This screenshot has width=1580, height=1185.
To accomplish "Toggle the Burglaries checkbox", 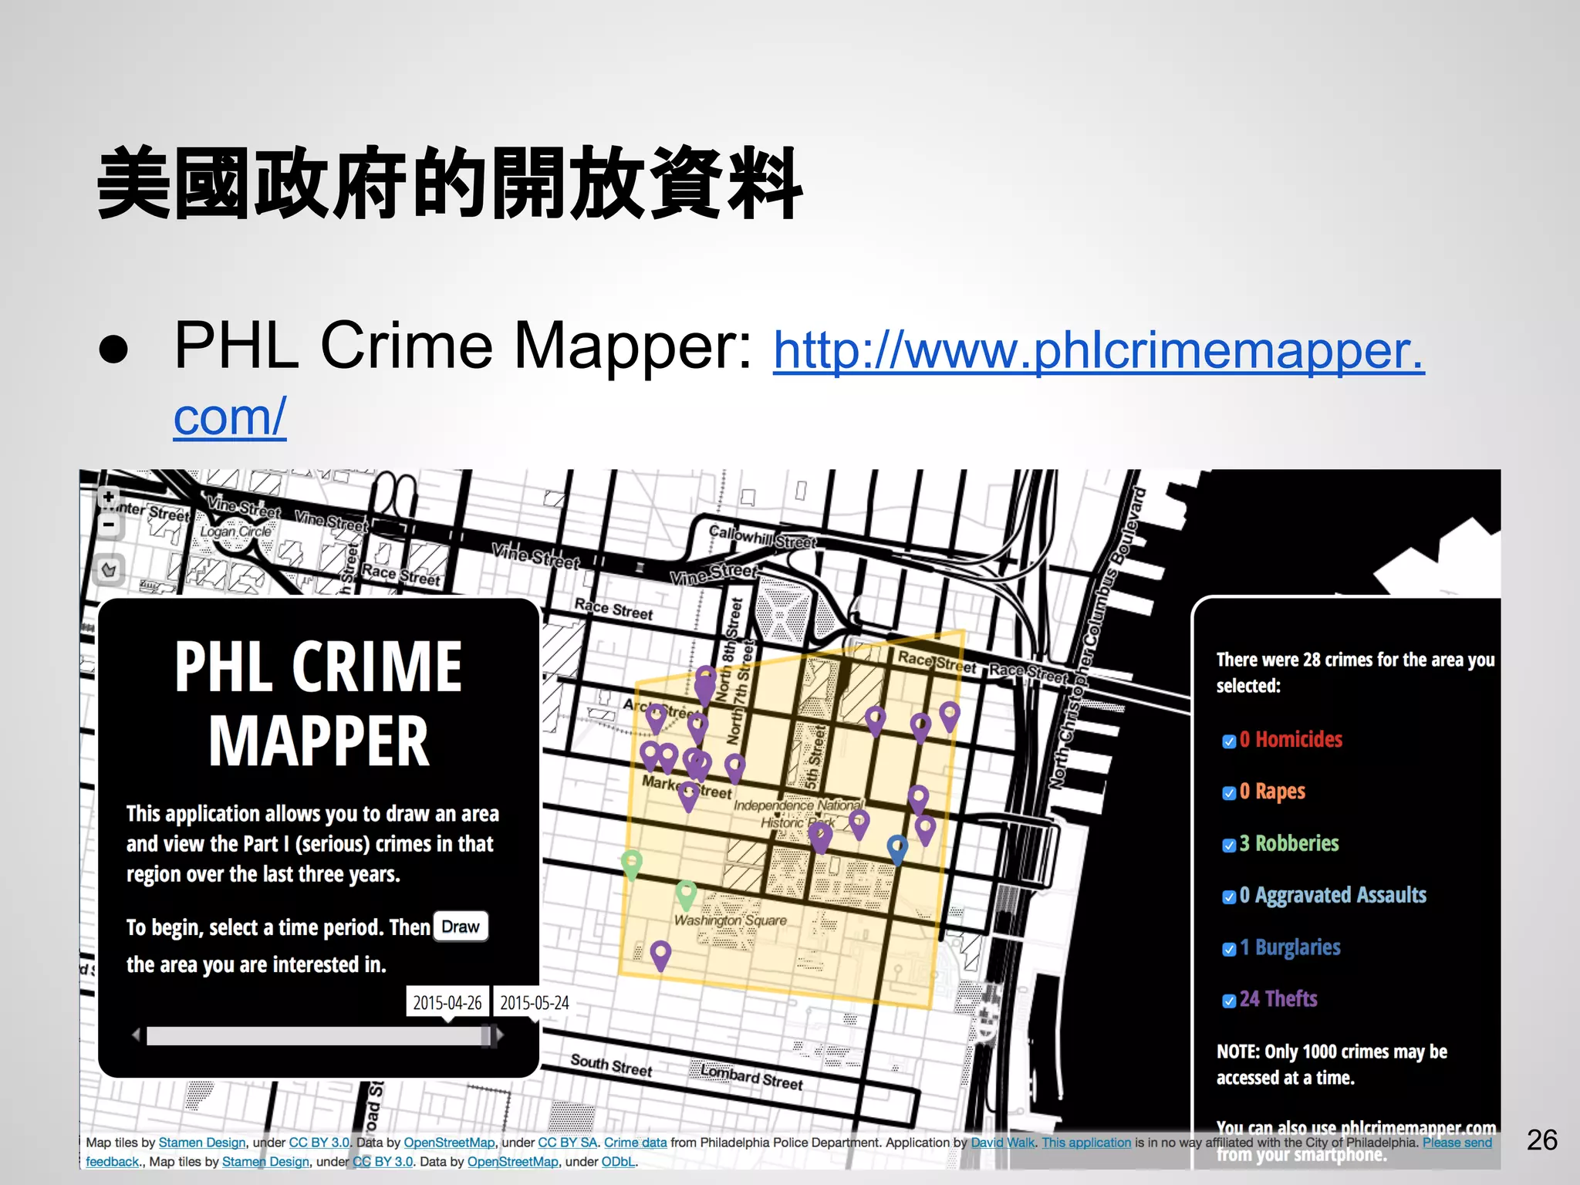I will point(1229,949).
